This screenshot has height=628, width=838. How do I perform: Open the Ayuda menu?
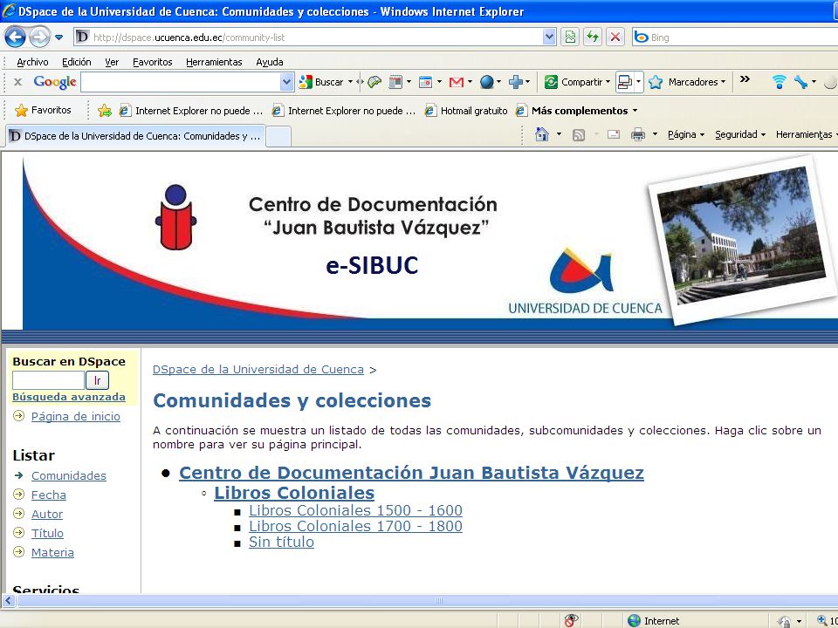270,62
